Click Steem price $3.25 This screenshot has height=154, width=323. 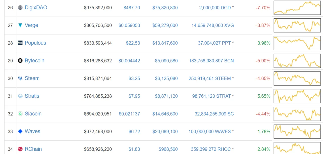coord(134,78)
